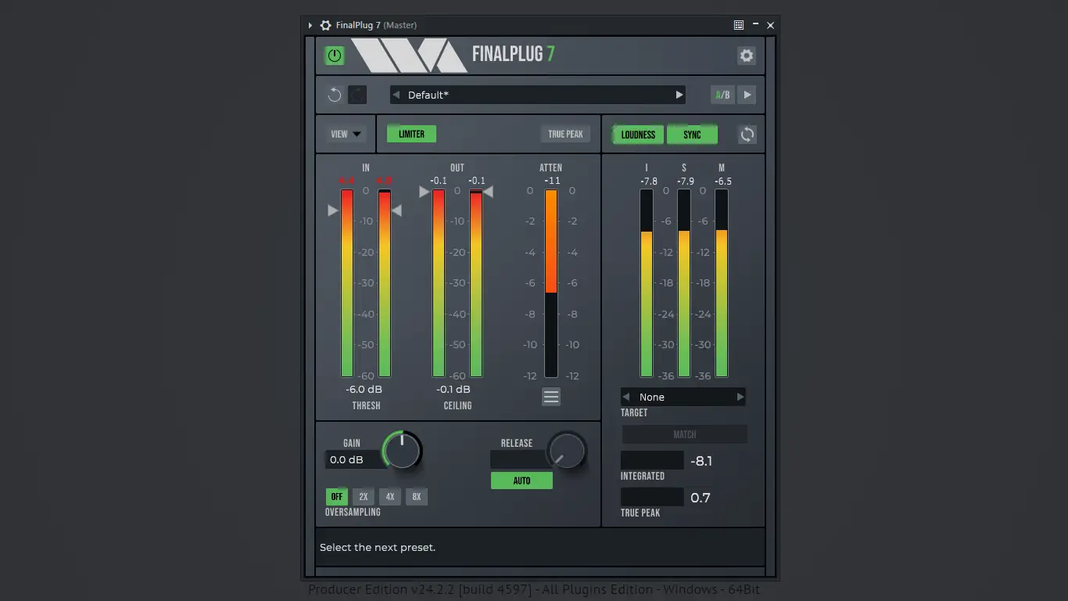The image size is (1068, 601).
Task: Click the RELEASE knob
Action: (567, 451)
